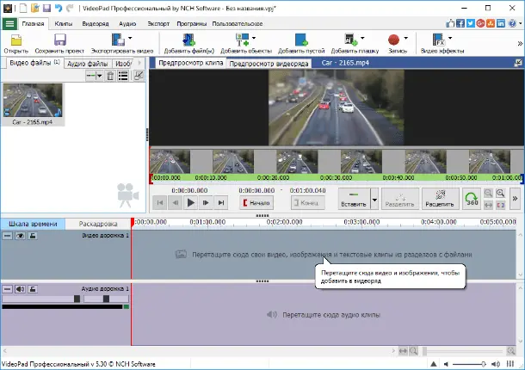525x370 pixels.
Task: Open Видео эффекты FX icon
Action: pos(439,40)
